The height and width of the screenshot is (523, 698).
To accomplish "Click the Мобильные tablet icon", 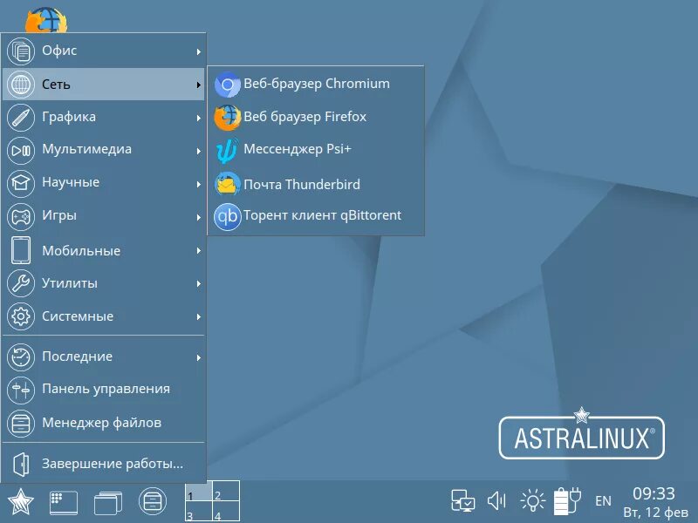I will pos(21,250).
